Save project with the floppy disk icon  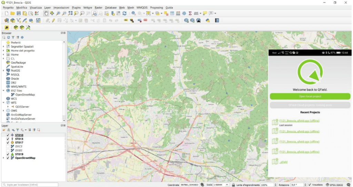point(19,13)
